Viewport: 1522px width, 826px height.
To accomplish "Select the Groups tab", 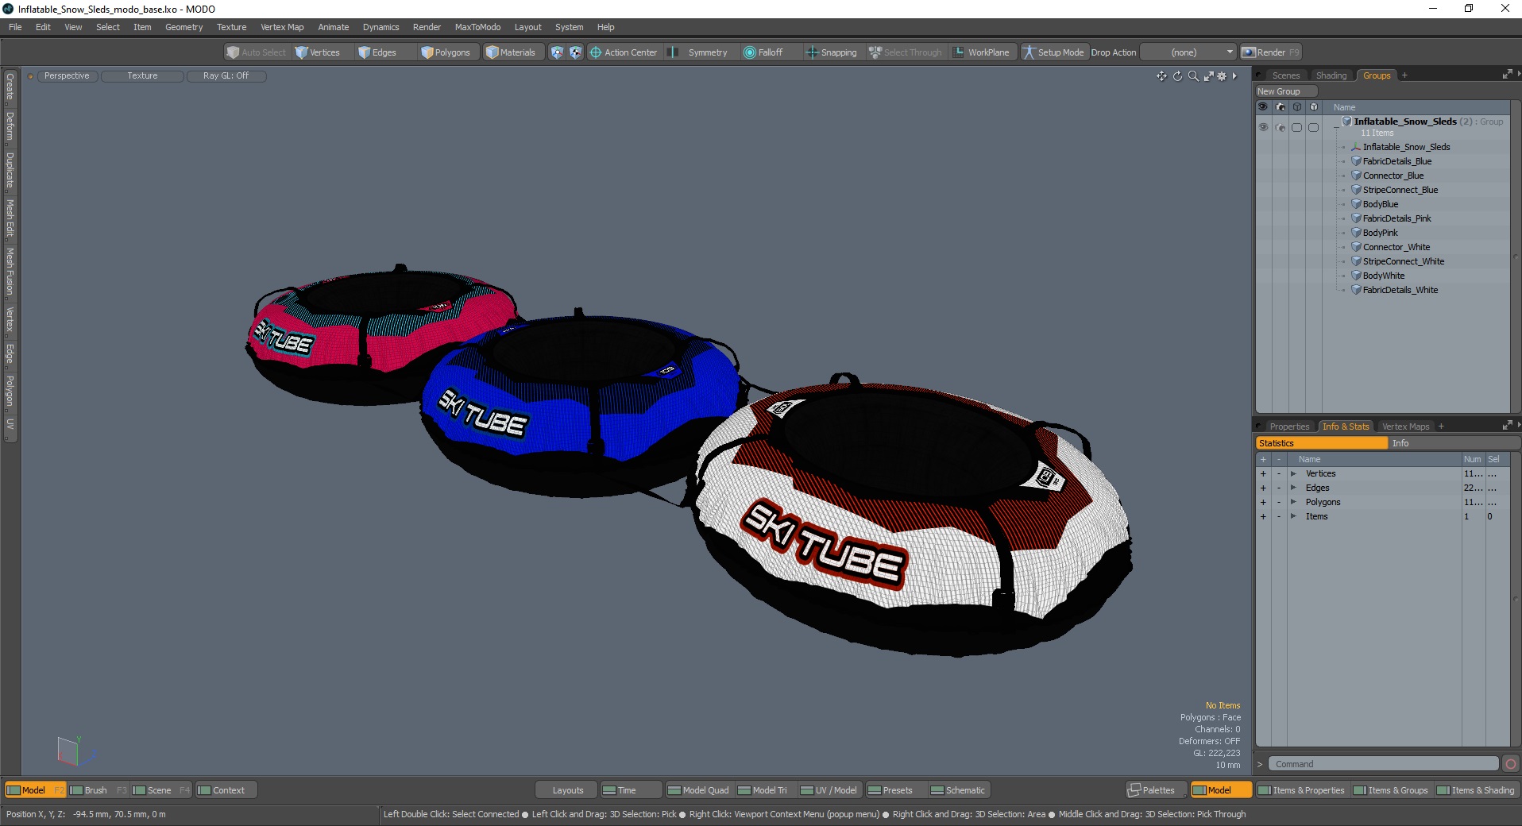I will tap(1377, 75).
